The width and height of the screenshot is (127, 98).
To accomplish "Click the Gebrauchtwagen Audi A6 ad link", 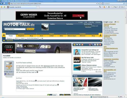I will [110, 25].
